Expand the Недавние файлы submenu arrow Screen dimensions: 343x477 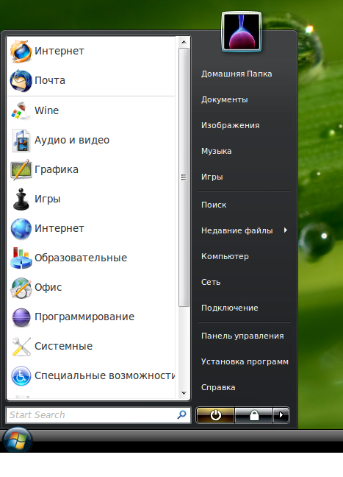pyautogui.click(x=285, y=230)
